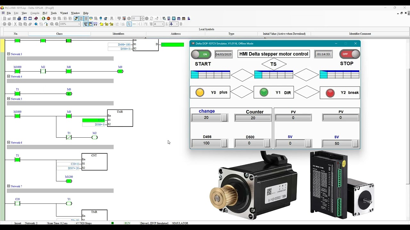410x230 pixels.
Task: Open project via folder toolbar icon
Action: click(x=9, y=19)
